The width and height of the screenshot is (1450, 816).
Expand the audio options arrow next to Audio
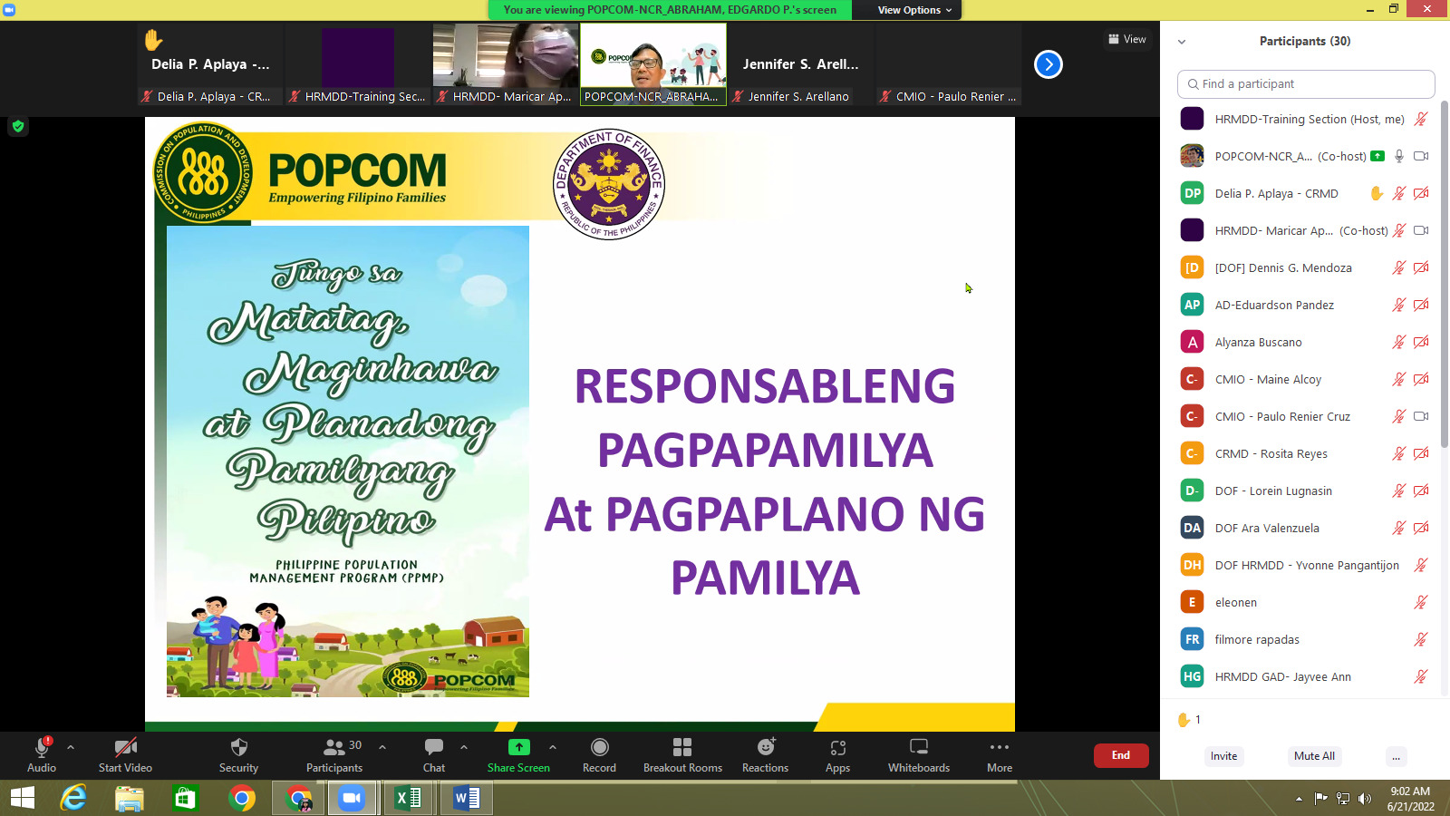click(x=71, y=747)
